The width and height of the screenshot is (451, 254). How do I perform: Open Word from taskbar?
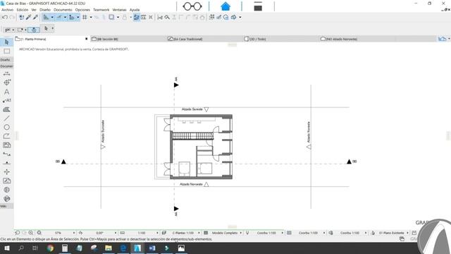pyautogui.click(x=152, y=248)
